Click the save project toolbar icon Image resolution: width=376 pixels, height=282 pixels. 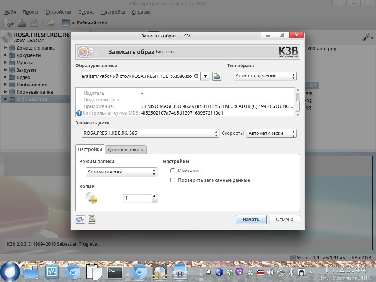(x=34, y=23)
